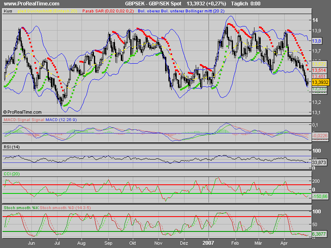Select the Täglich timeframe label
Image resolution: width=331 pixels, height=248 pixels.
coord(240,3)
